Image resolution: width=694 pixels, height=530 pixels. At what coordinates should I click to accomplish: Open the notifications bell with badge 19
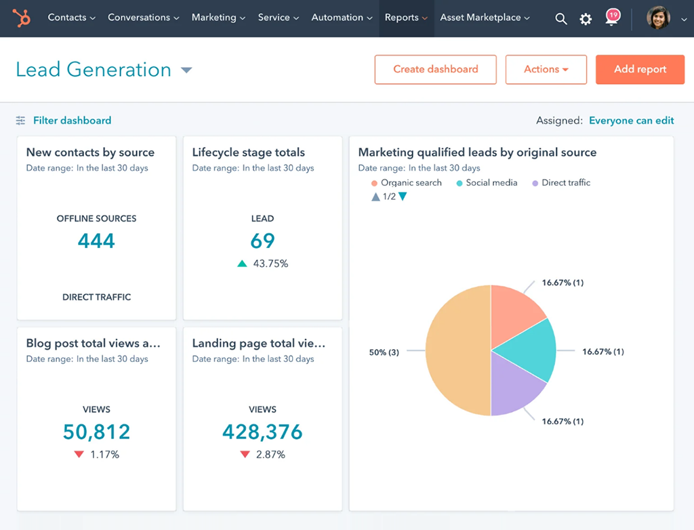[x=612, y=18]
